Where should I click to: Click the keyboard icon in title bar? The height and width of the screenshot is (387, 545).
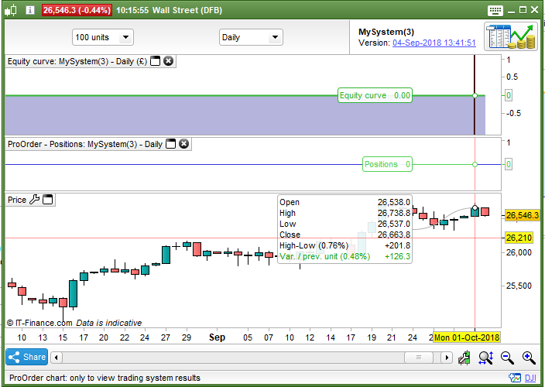pos(495,10)
